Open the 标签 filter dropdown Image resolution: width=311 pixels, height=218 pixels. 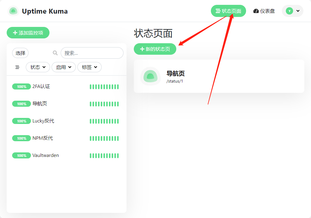[90, 67]
